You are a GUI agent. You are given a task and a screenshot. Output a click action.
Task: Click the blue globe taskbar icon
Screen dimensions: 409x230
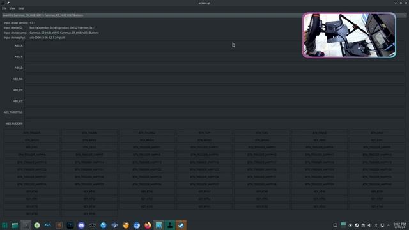(104, 226)
